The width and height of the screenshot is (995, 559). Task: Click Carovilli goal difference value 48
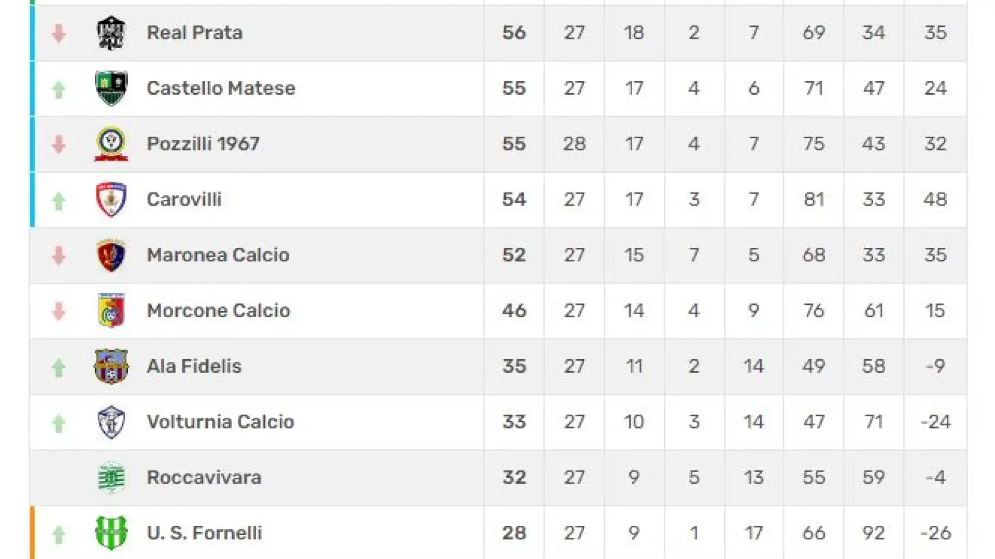[x=935, y=199]
